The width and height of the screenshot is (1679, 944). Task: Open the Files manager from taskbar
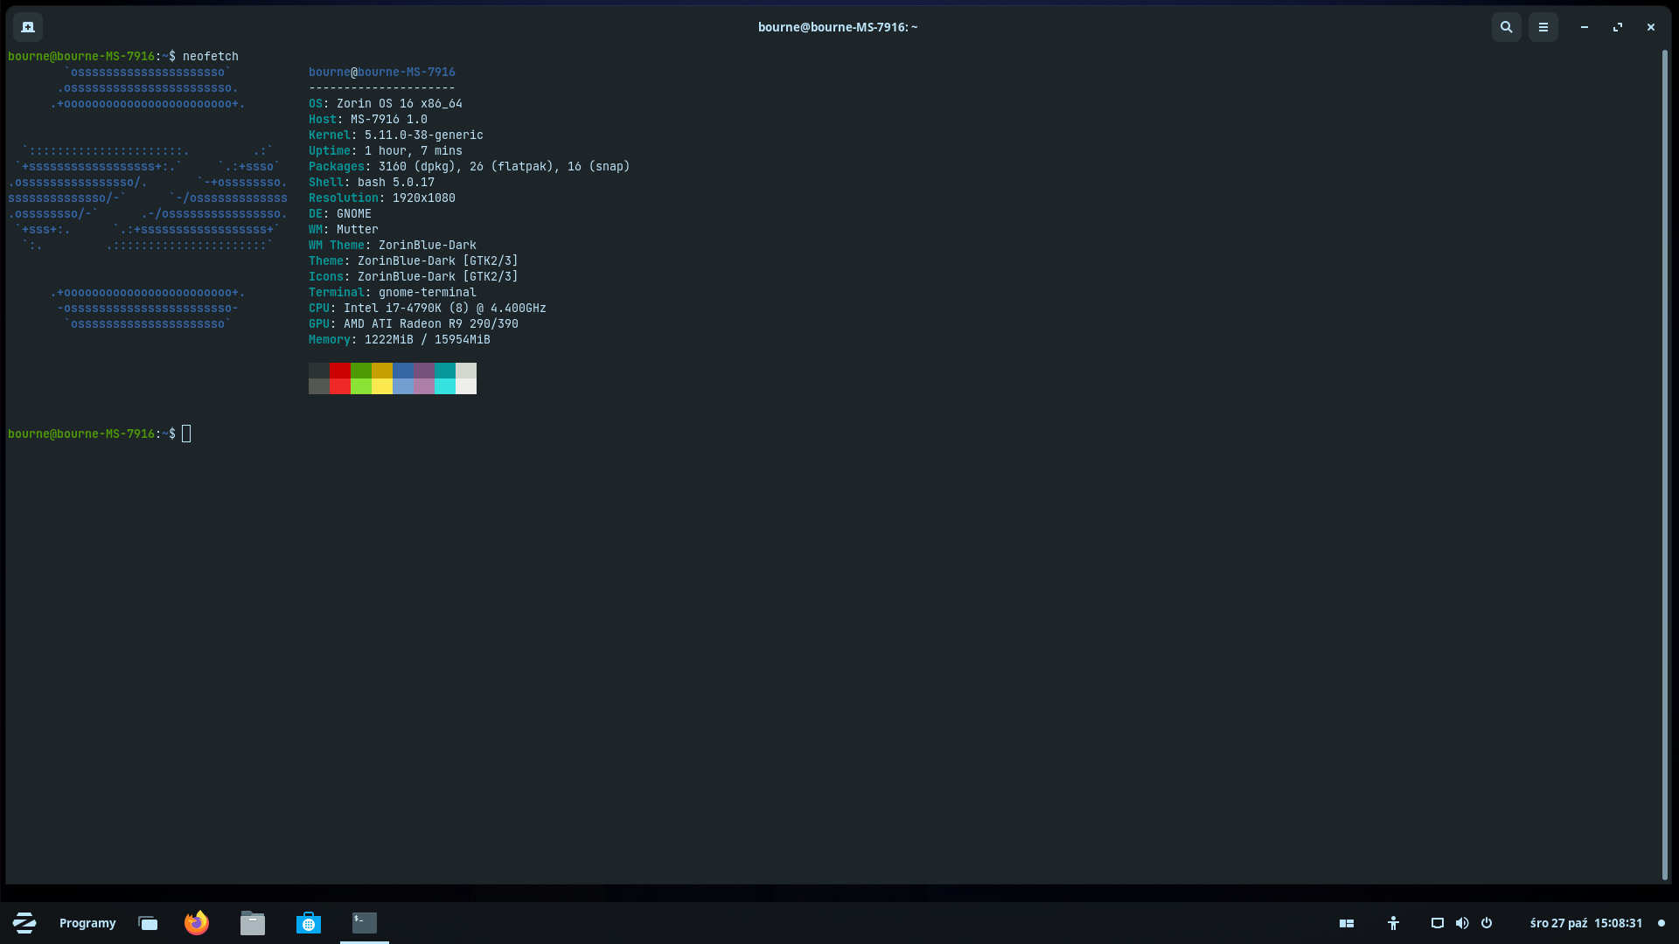pos(253,923)
